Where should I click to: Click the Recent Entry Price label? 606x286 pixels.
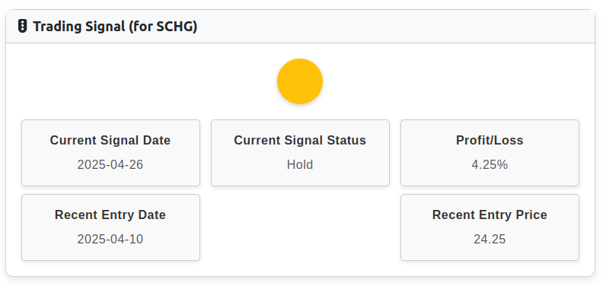tap(490, 214)
